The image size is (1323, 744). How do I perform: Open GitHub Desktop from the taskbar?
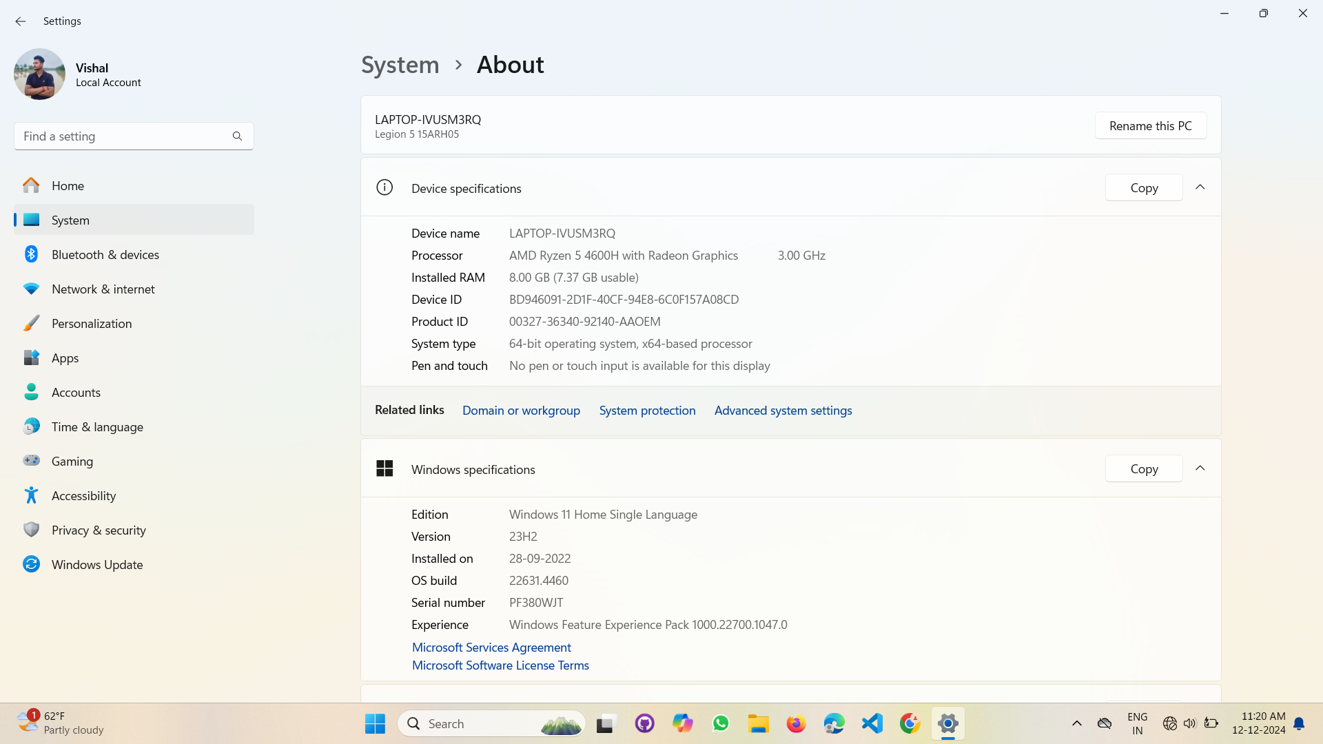pyautogui.click(x=644, y=723)
